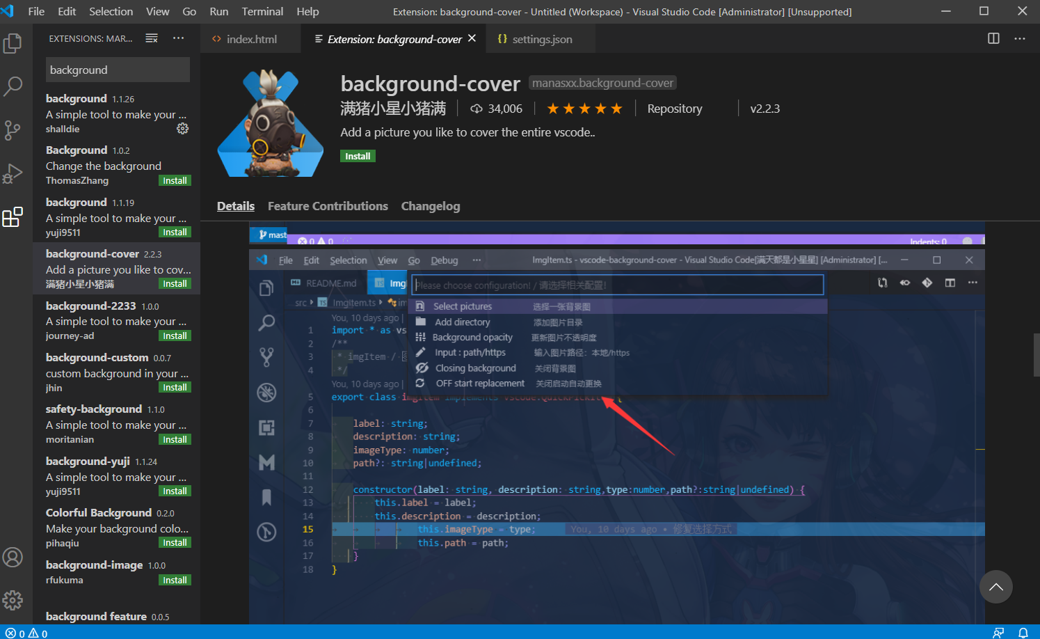The width and height of the screenshot is (1040, 639).
Task: Click the scroll-to-top round button
Action: coord(996,587)
